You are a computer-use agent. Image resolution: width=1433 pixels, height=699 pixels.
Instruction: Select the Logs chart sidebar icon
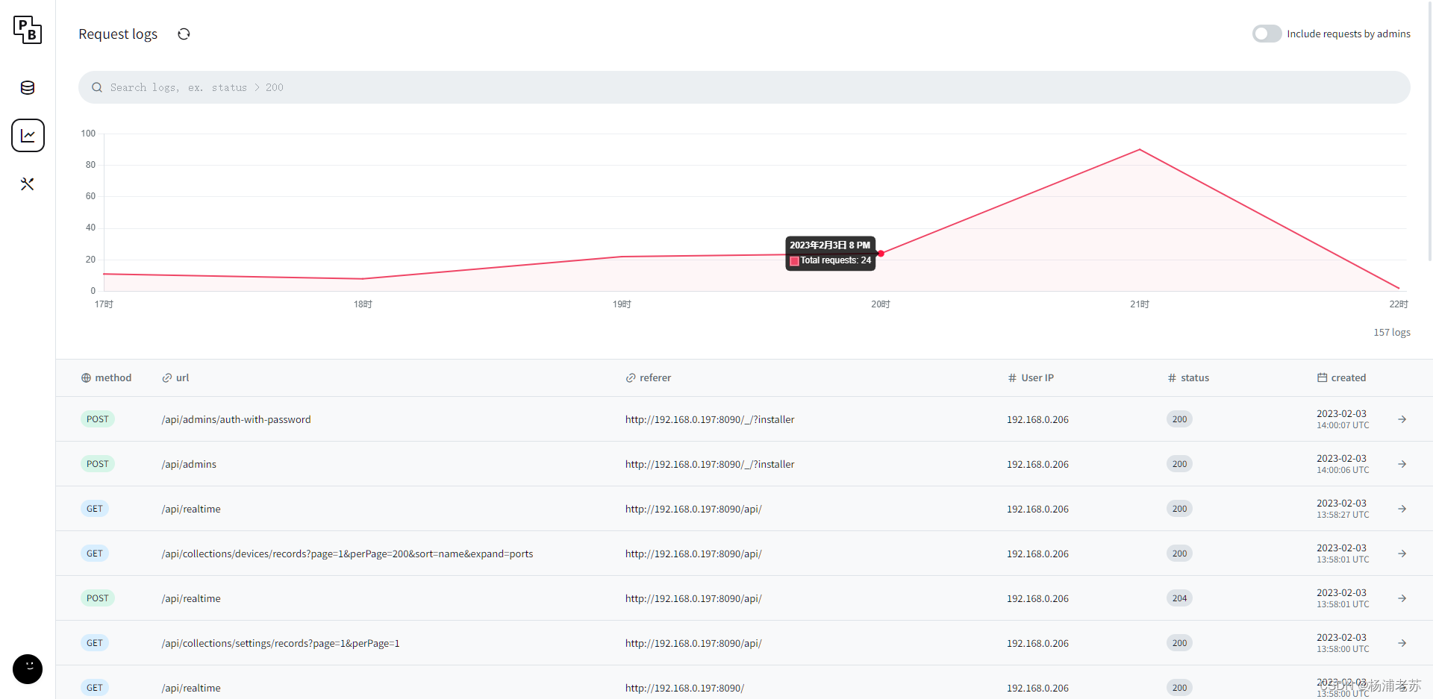28,135
